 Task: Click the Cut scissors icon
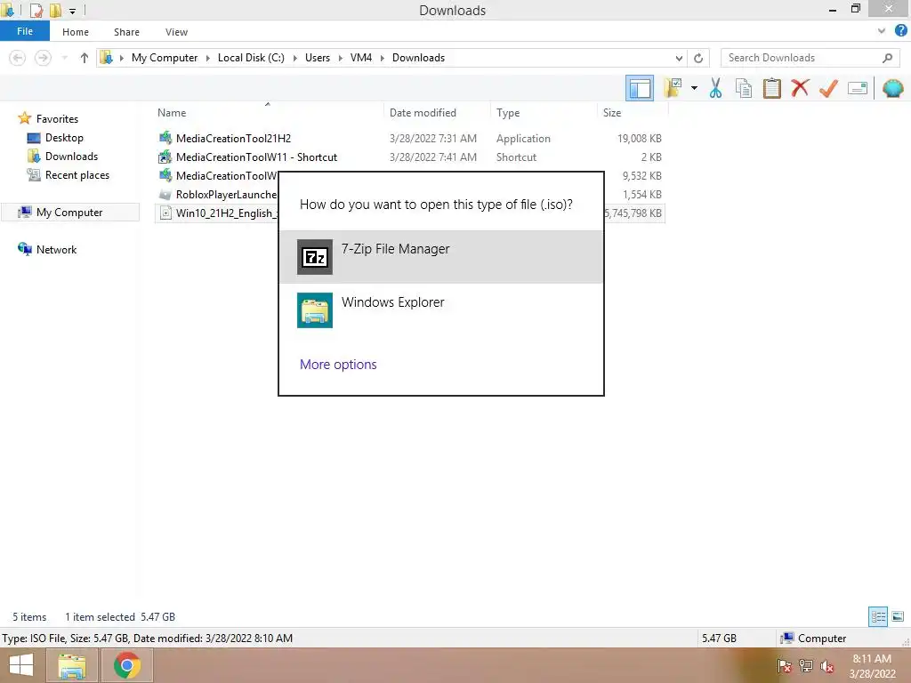pos(715,88)
